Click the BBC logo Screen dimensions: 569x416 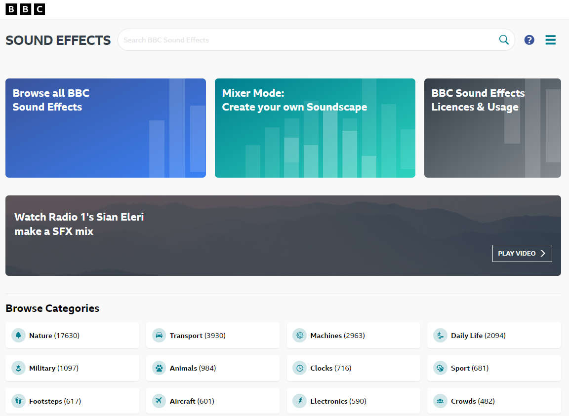coord(25,9)
